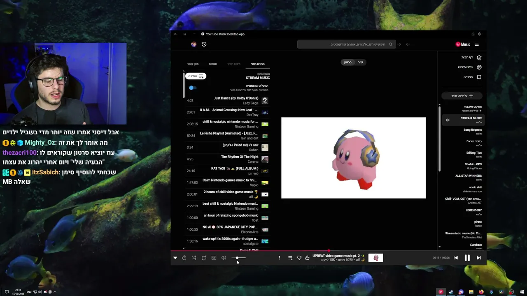Dislike the current song

pyautogui.click(x=299, y=258)
